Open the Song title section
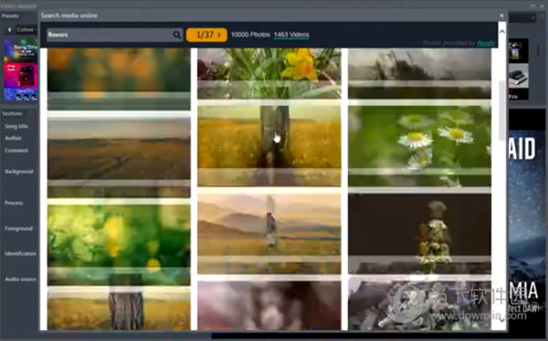 point(16,126)
